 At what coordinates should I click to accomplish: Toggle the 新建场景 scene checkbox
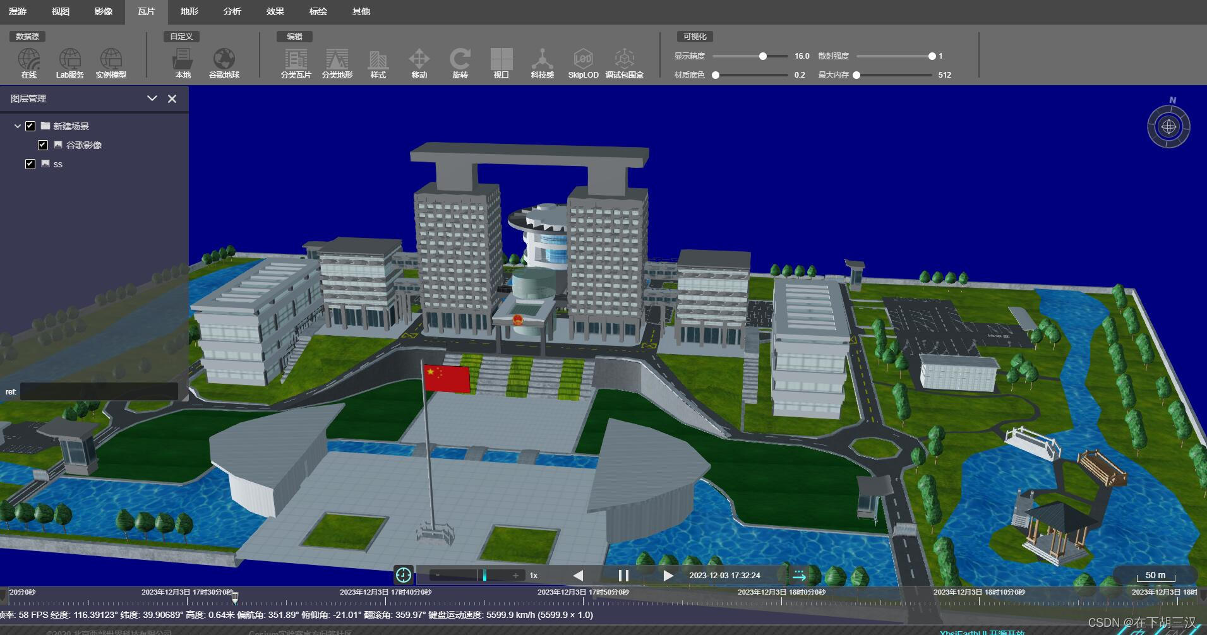[x=30, y=126]
